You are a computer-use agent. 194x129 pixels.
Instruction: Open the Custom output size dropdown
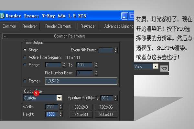tap(59, 98)
